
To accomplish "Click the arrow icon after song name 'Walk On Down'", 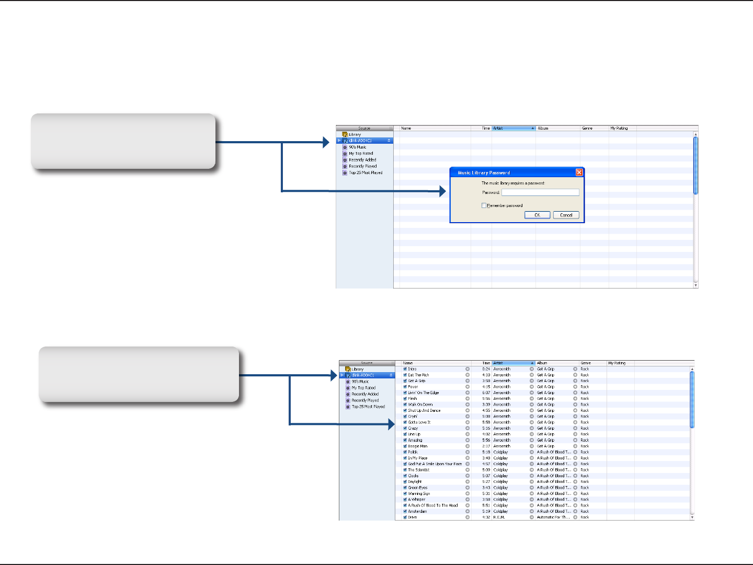I will [467, 405].
